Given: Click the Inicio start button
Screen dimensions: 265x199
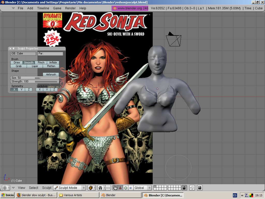Looking at the screenshot, I should (x=8, y=195).
